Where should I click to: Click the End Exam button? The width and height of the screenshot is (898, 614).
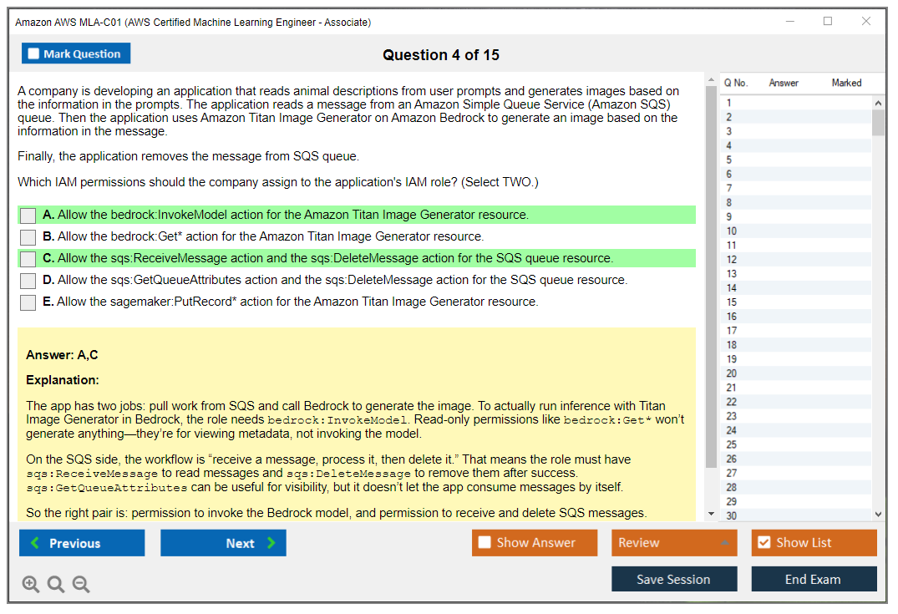pos(814,579)
